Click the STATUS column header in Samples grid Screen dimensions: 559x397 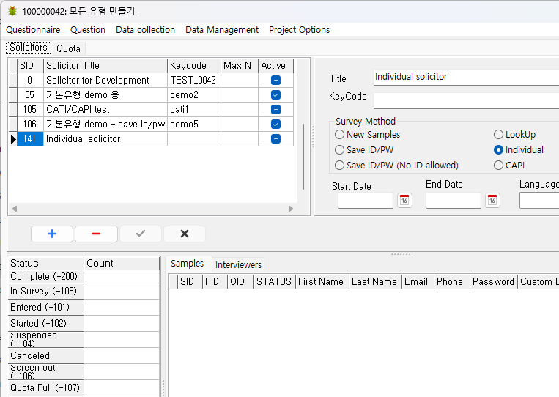[x=274, y=281]
